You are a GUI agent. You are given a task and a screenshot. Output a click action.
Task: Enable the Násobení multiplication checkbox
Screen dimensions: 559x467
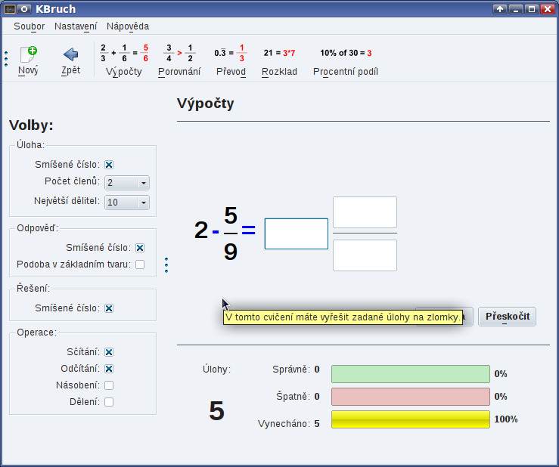pos(109,385)
